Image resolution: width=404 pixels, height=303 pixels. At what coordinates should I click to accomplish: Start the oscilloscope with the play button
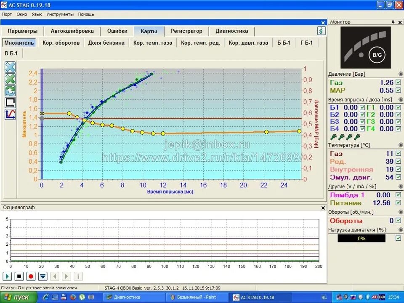[7, 276]
